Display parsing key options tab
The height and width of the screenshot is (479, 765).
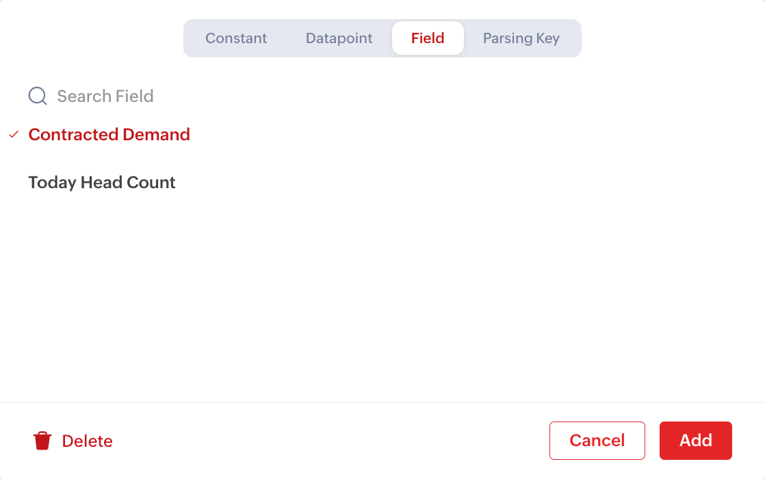coord(521,38)
